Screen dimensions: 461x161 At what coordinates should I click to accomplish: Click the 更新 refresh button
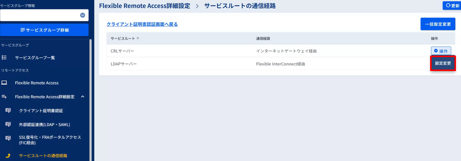click(452, 5)
